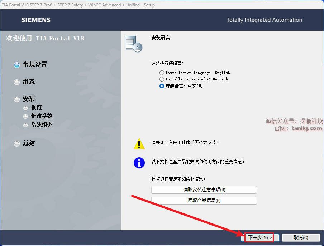Click the 欢迎使用 TIA Portal V18 title
This screenshot has height=246, width=324.
(45, 38)
